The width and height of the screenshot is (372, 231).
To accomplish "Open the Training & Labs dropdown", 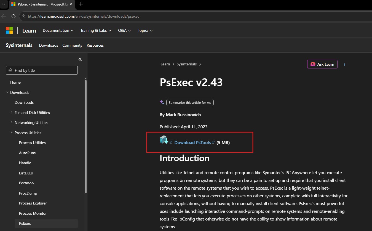I will coord(96,30).
